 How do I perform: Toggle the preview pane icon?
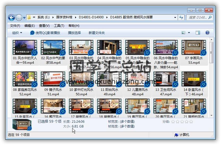pyautogui.click(x=198, y=33)
